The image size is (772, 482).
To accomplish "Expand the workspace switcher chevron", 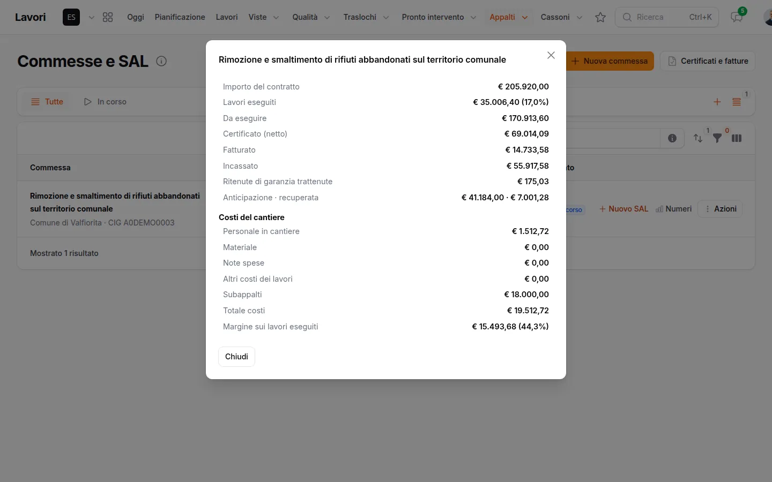I will [x=92, y=17].
